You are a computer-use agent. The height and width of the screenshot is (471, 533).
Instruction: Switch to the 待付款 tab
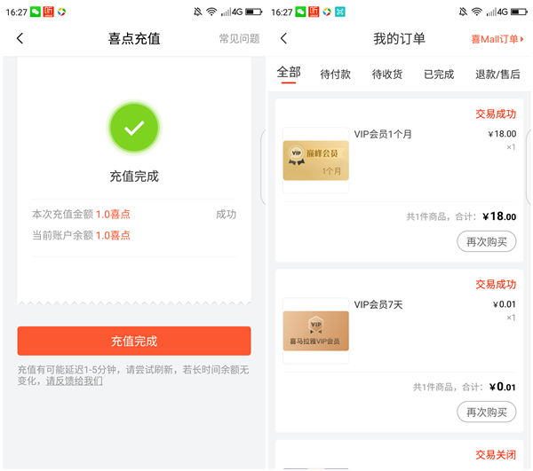336,75
